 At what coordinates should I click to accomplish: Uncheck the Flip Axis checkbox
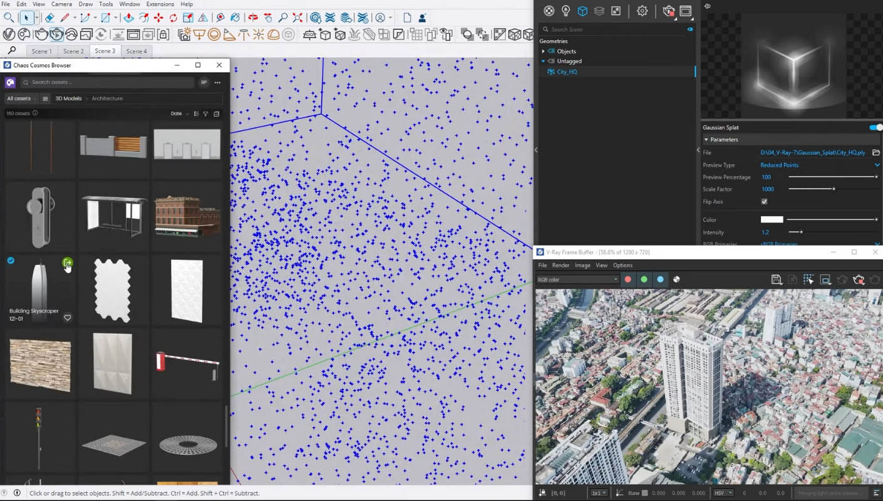(x=765, y=202)
